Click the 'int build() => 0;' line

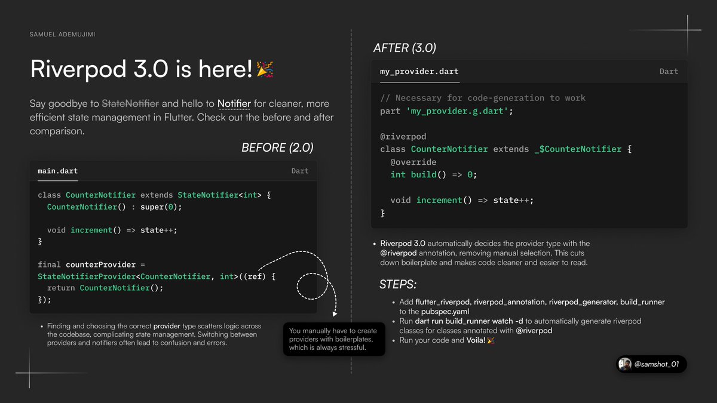[x=434, y=174]
